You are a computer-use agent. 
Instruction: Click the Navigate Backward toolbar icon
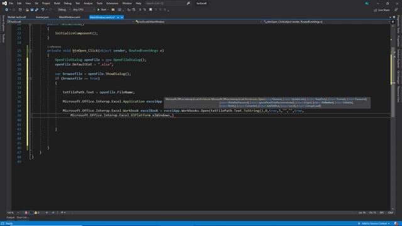[x=7, y=10]
